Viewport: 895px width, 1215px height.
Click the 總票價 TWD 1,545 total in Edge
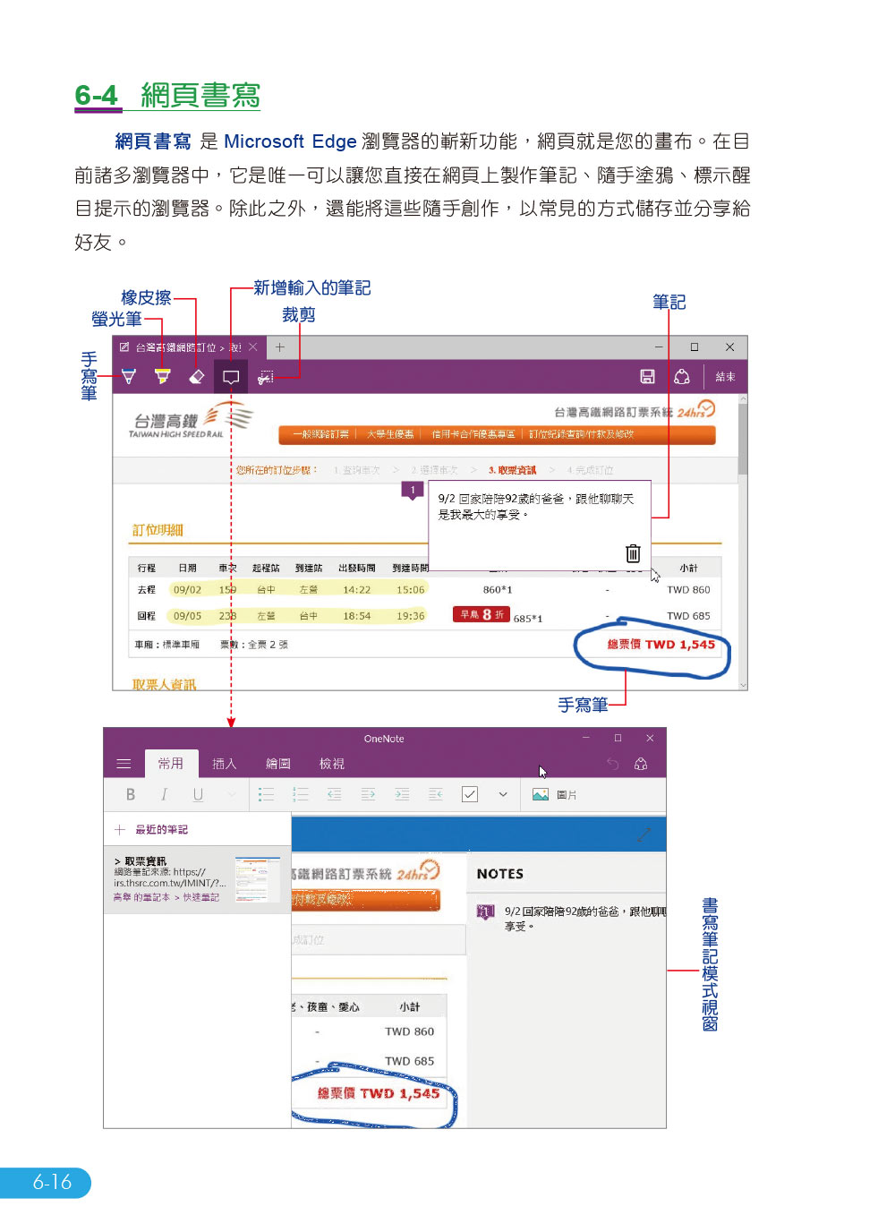tap(661, 645)
